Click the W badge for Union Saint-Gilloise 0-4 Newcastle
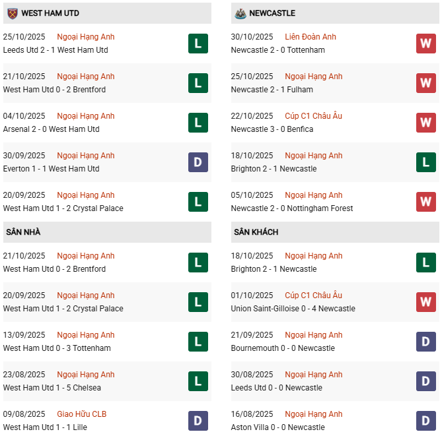The width and height of the screenshot is (440, 436). (x=426, y=302)
